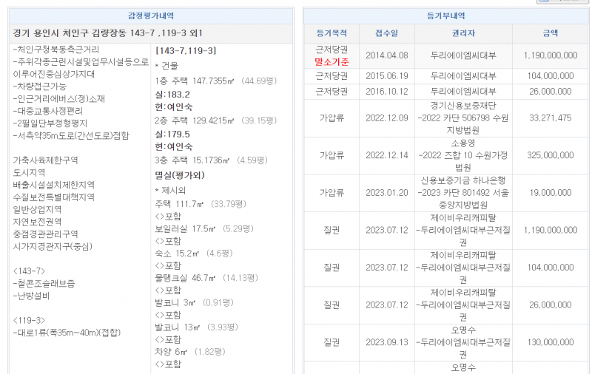Select the 2023.09.13 receipt date

tap(386, 342)
